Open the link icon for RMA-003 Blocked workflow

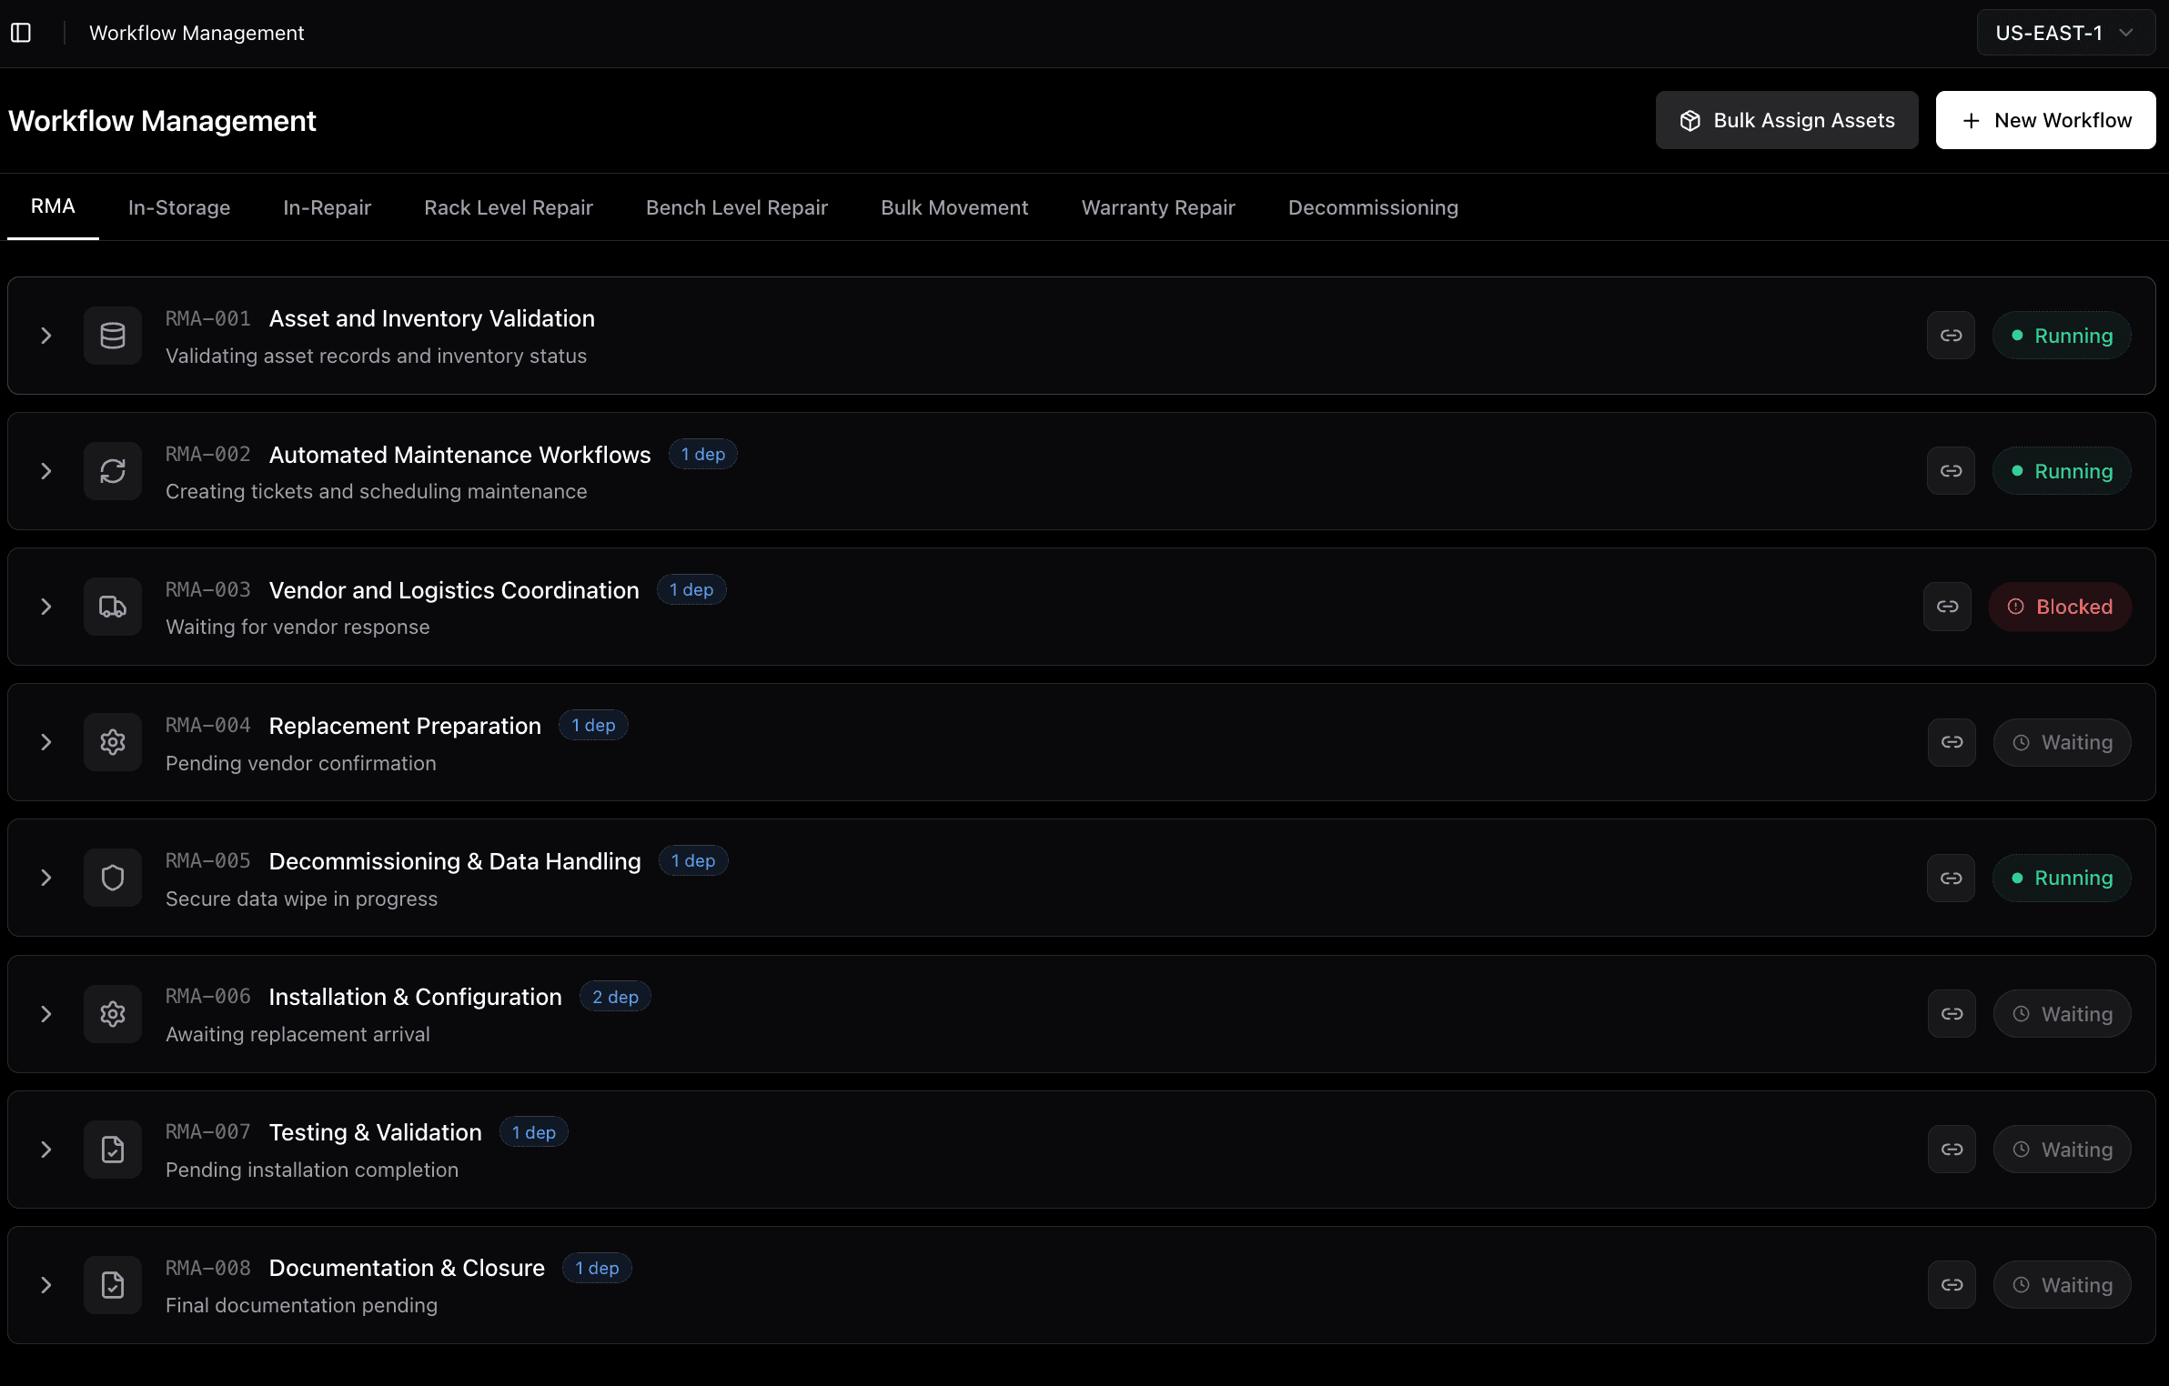click(x=1948, y=606)
